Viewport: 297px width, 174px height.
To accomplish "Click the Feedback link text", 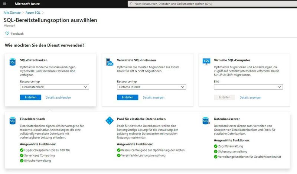I will pyautogui.click(x=17, y=34).
